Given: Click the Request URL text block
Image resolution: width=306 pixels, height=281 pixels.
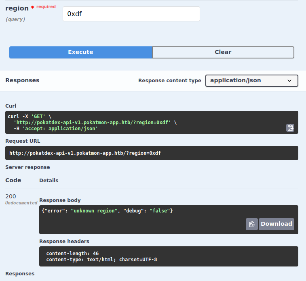Looking at the screenshot, I should (x=85, y=153).
